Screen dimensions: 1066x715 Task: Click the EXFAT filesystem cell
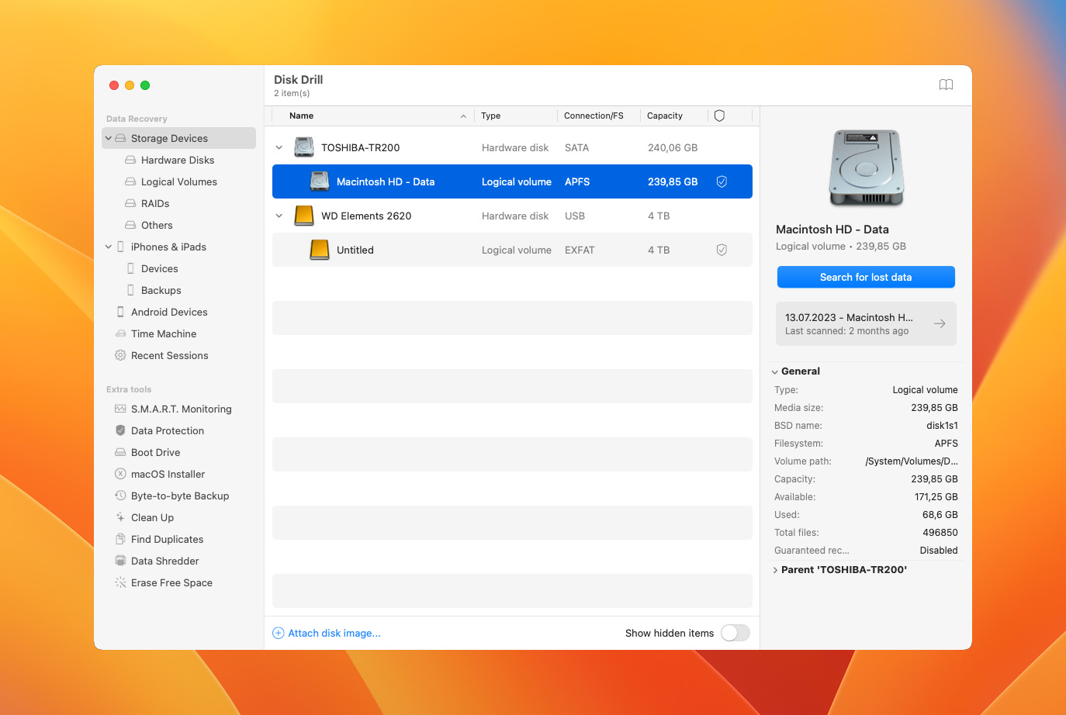click(x=580, y=250)
